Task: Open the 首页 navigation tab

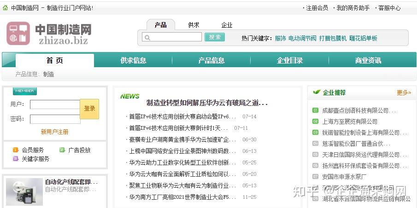Action: 55,60
